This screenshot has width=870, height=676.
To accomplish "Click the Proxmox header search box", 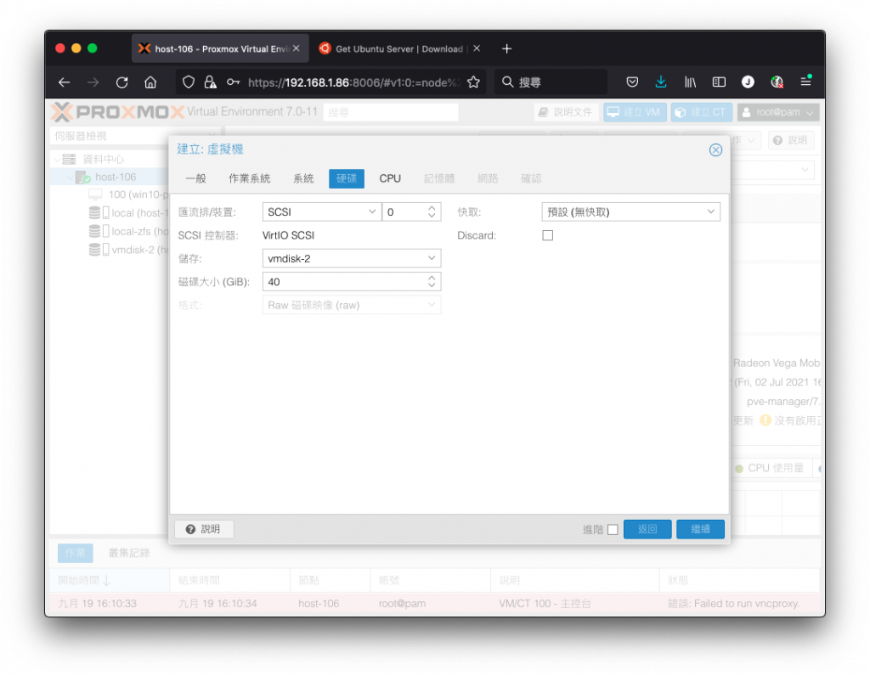I will point(391,113).
